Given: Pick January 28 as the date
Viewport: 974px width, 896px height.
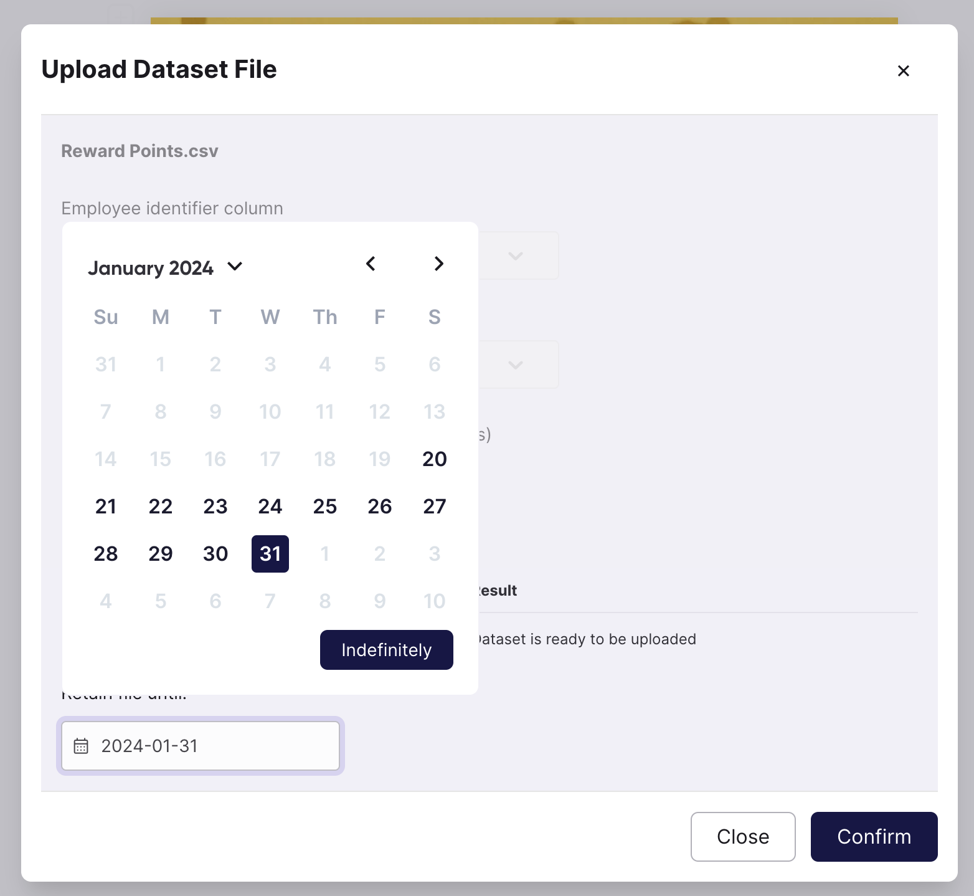Looking at the screenshot, I should [106, 554].
